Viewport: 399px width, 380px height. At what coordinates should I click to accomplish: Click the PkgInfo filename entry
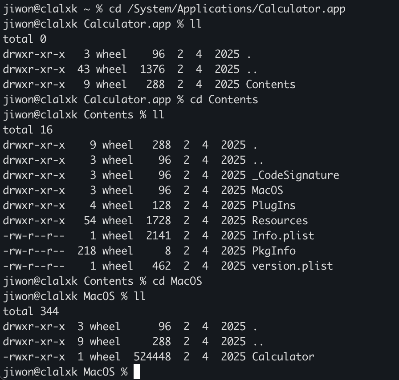pos(274,251)
